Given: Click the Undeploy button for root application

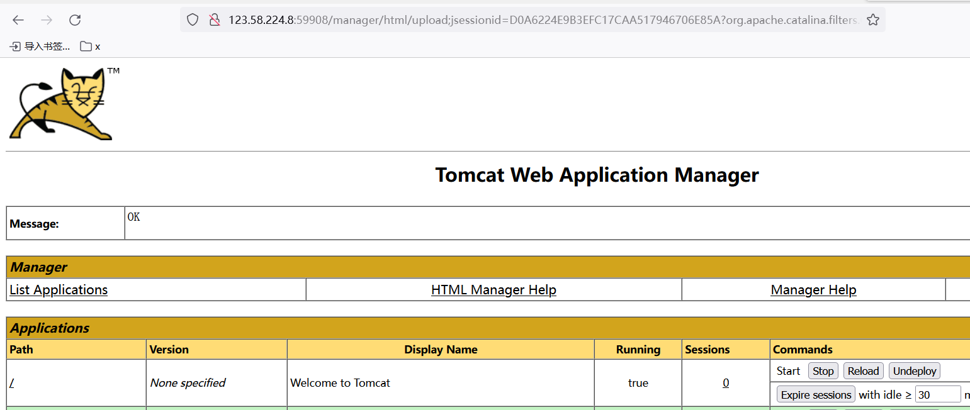Looking at the screenshot, I should 915,371.
